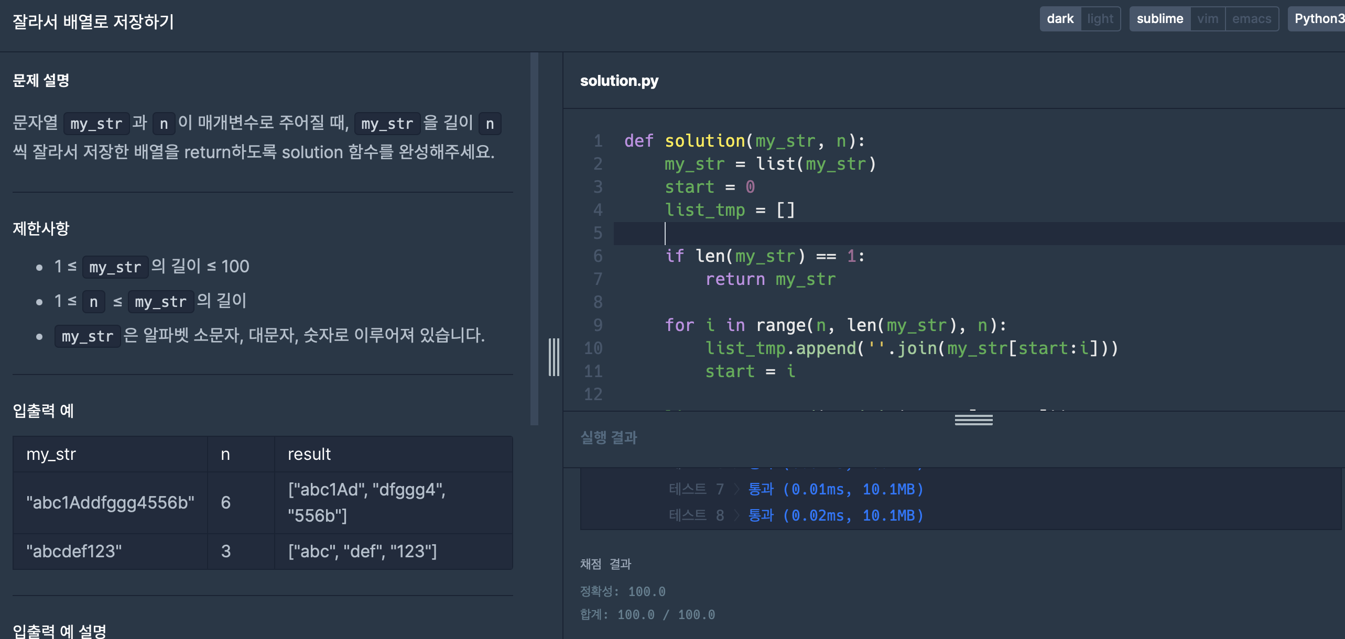1345x639 pixels.
Task: Click line number 1 in the gutter
Action: (598, 141)
